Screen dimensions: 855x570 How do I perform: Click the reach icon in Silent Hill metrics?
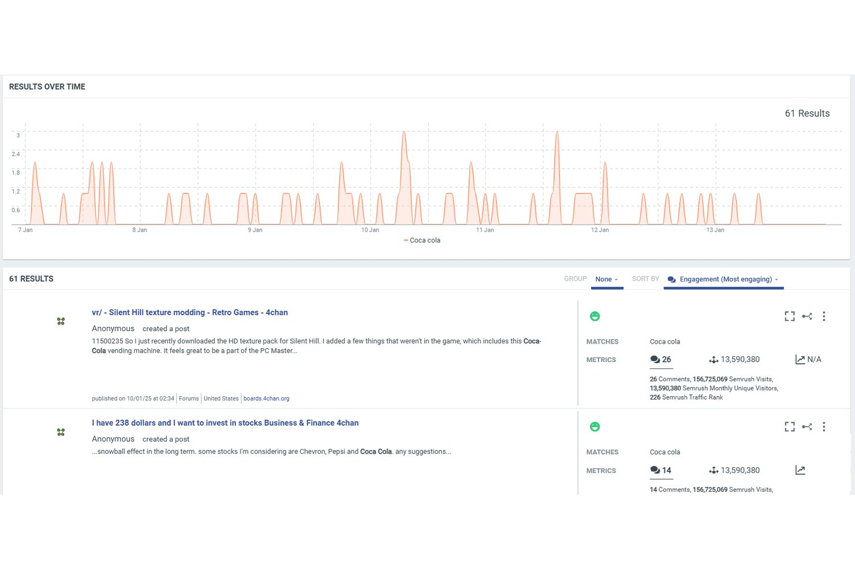pyautogui.click(x=713, y=360)
